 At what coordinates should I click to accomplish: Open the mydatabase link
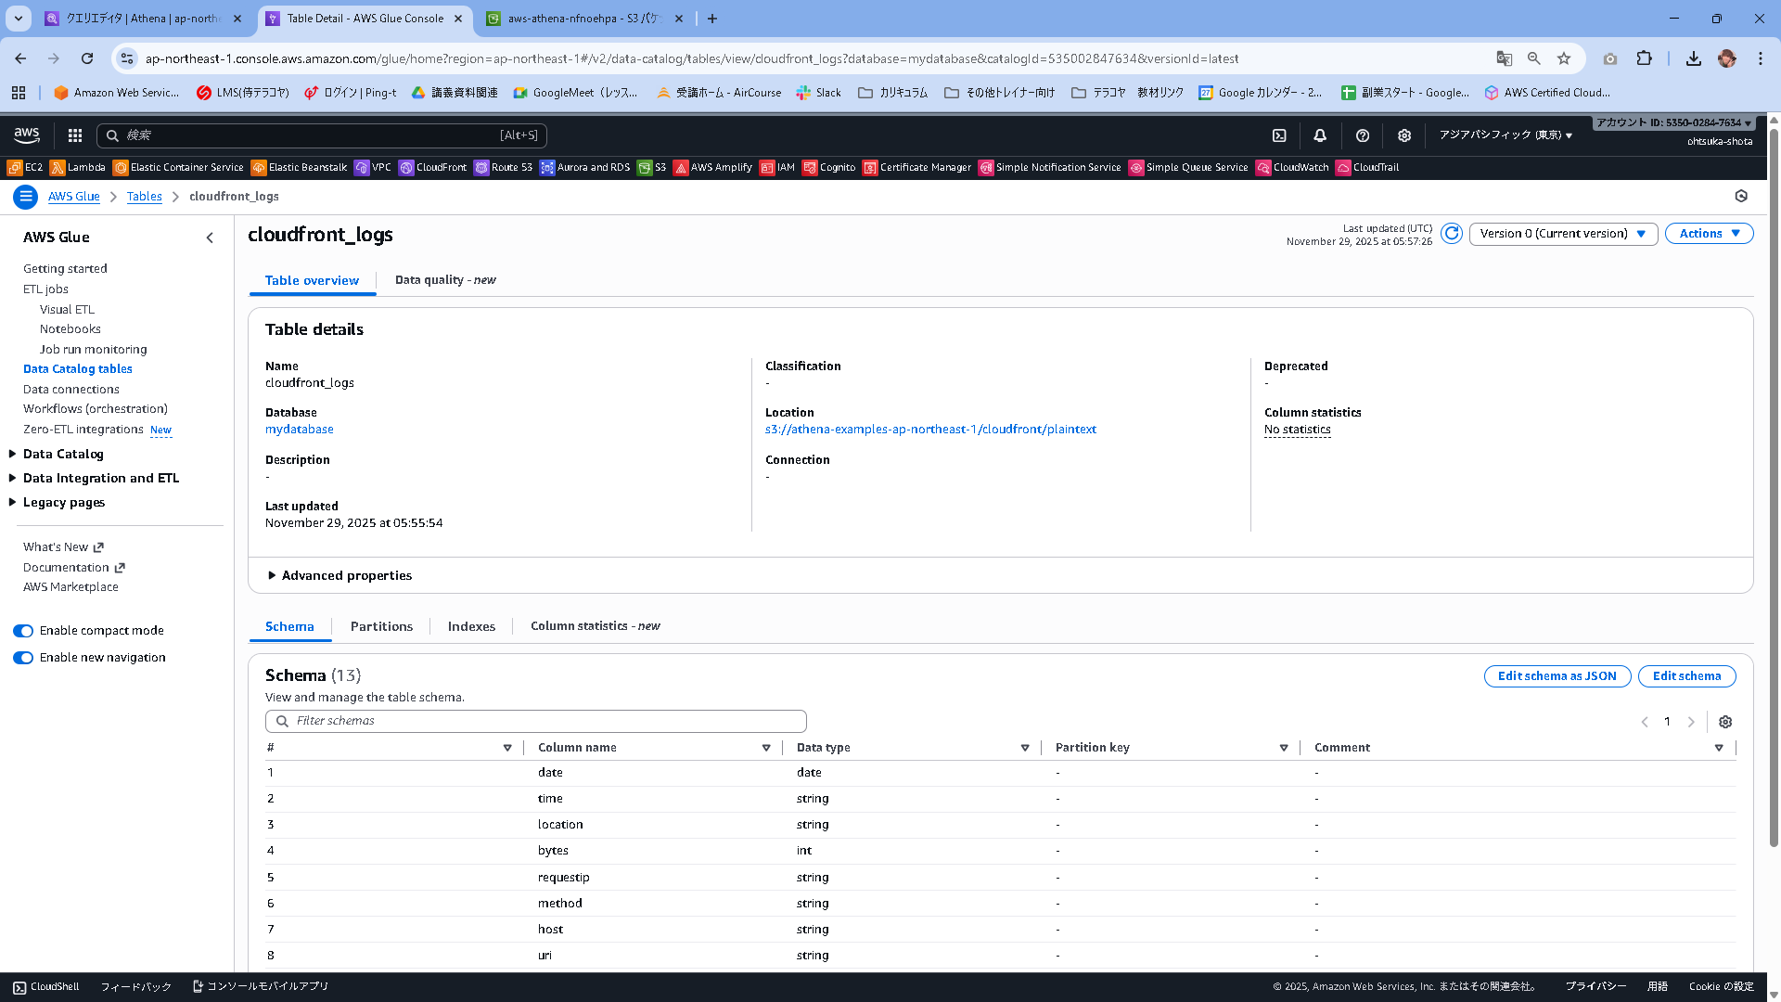299,430
